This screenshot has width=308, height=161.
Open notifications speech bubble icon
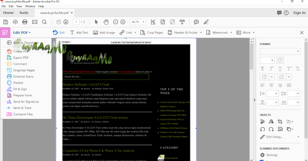280,13
